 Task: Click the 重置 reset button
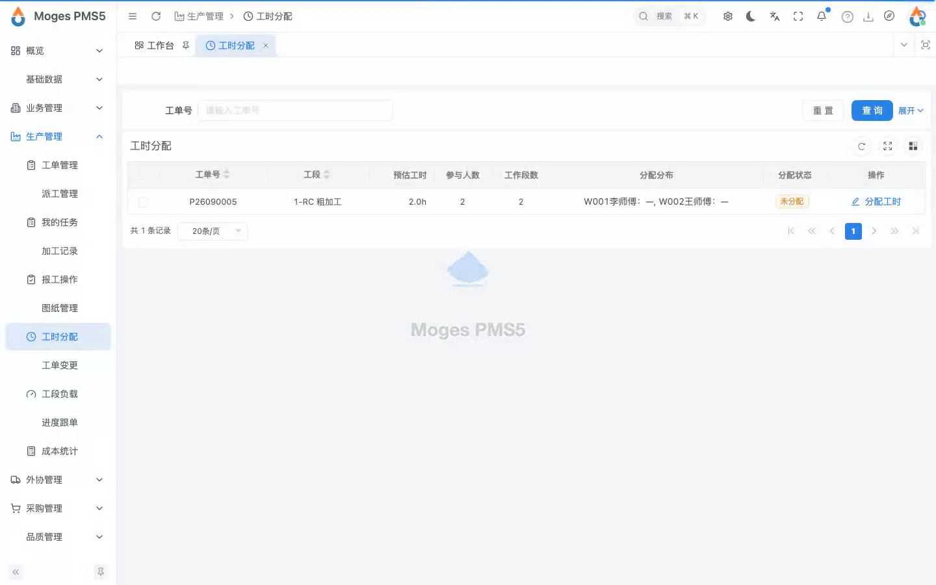point(823,110)
